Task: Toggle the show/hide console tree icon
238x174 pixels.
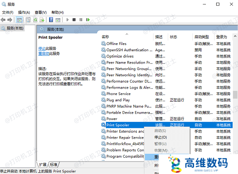Action: tap(19, 19)
